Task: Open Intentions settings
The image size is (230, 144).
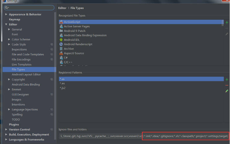Action: coord(18,105)
